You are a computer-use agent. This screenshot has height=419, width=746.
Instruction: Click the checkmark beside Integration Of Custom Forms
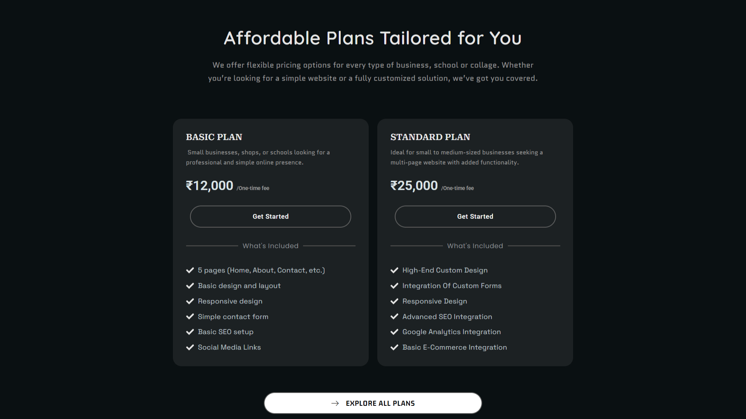(394, 286)
